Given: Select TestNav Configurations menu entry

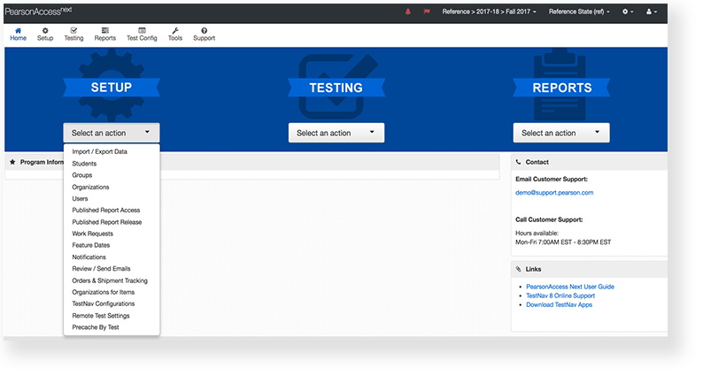Looking at the screenshot, I should point(103,303).
